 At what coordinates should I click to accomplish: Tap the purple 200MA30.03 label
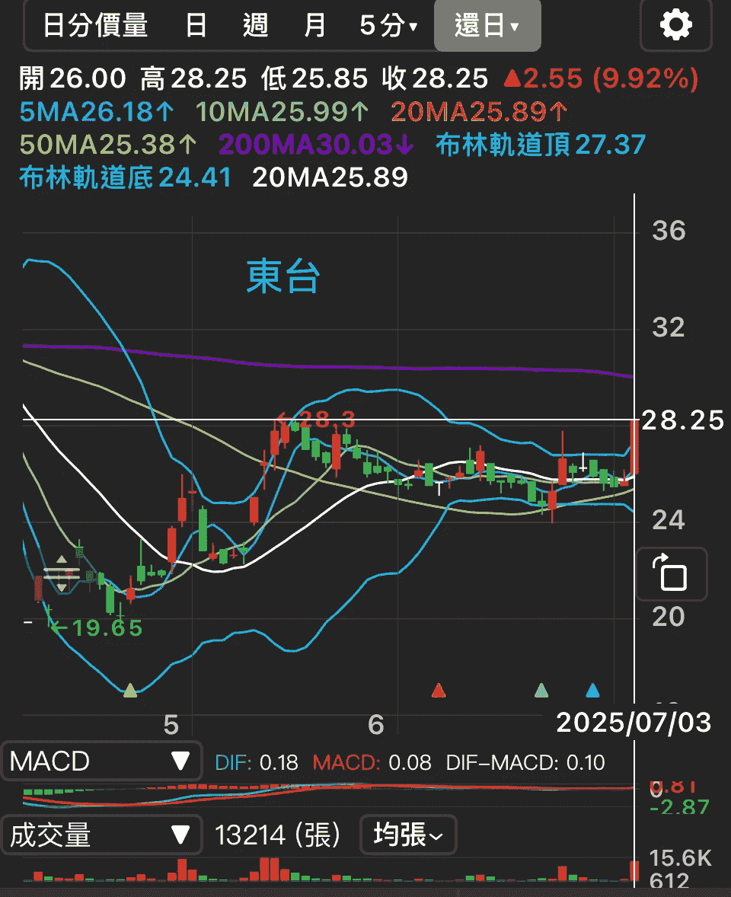click(x=316, y=145)
